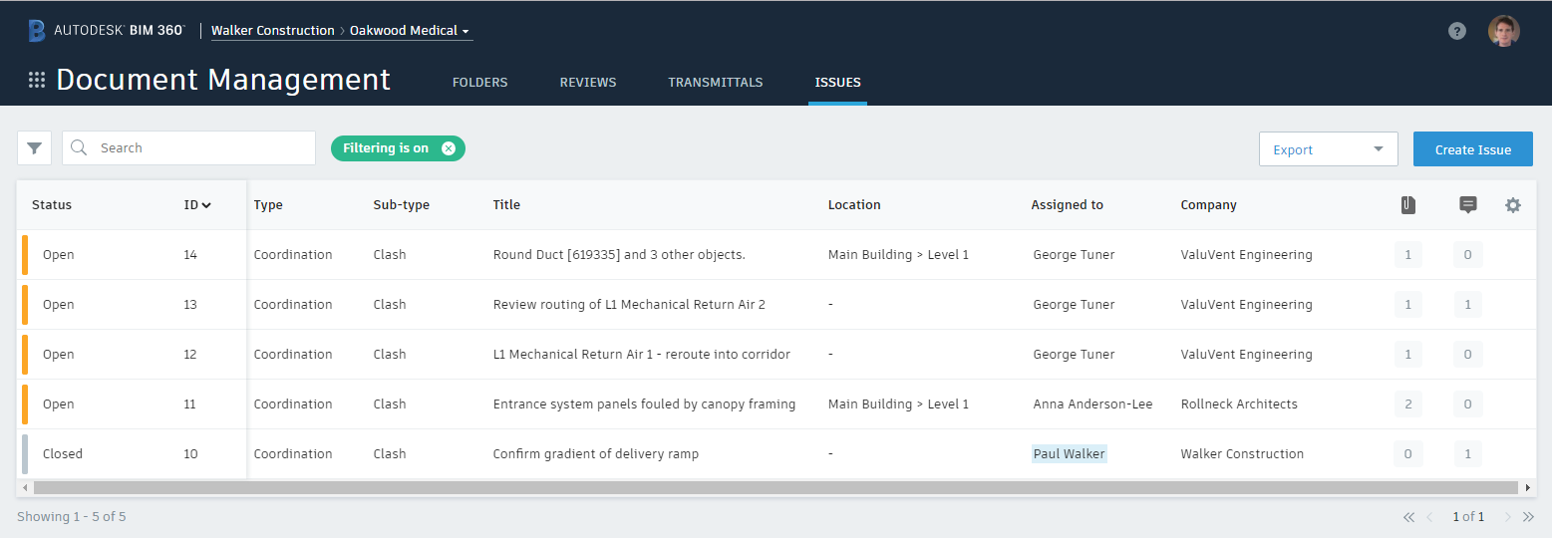Screen dimensions: 1552x538
Task: Click comment count 1 for issue 13
Action: pos(1467,305)
